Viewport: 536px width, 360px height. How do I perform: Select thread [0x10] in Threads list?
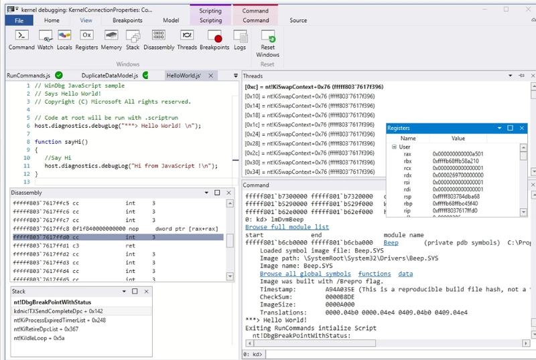coord(310,96)
